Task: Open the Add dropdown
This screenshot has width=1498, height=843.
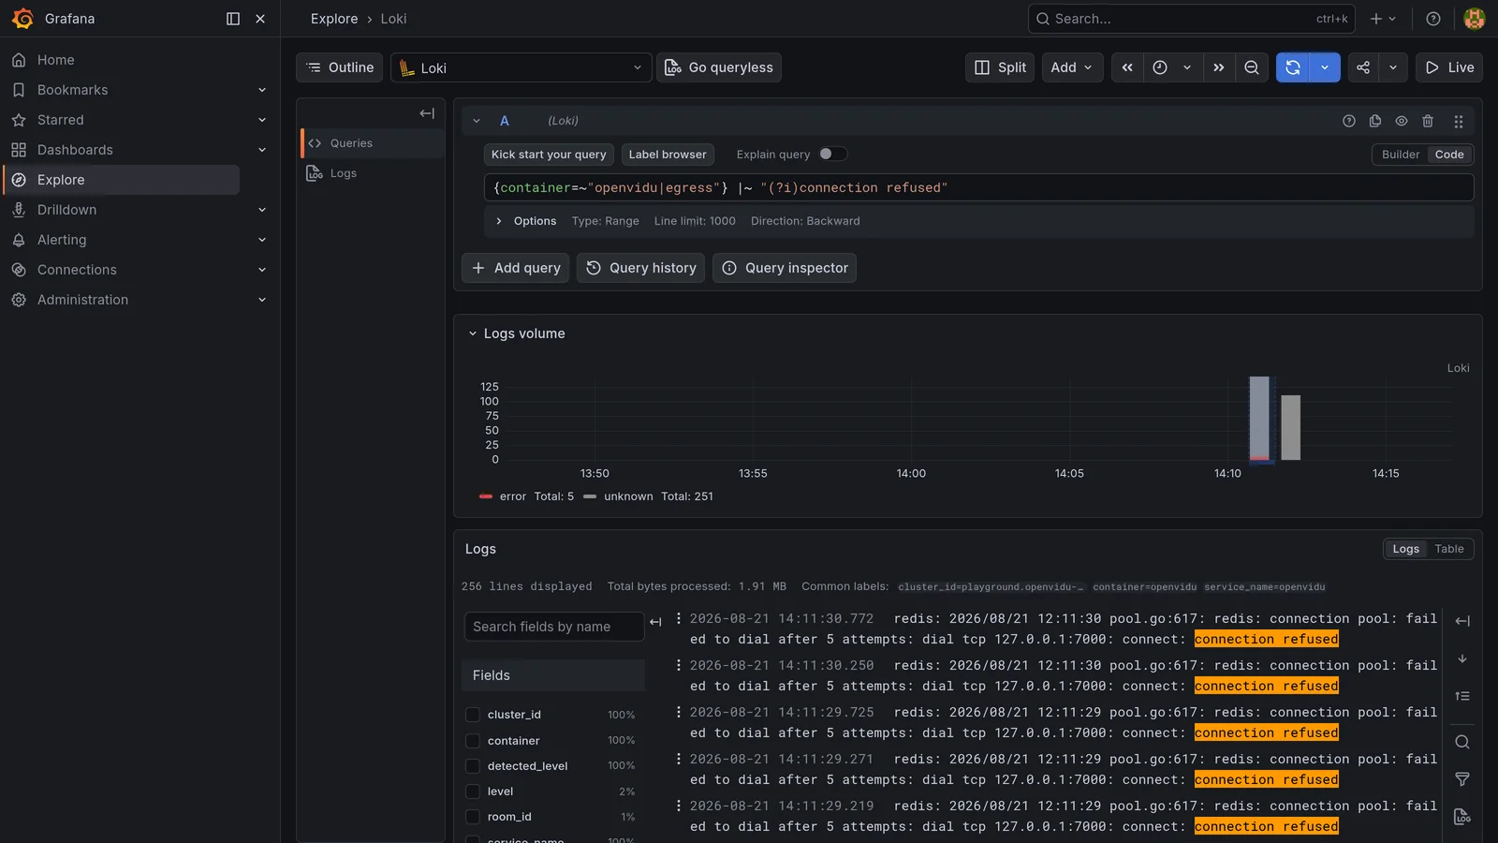Action: coord(1072,67)
